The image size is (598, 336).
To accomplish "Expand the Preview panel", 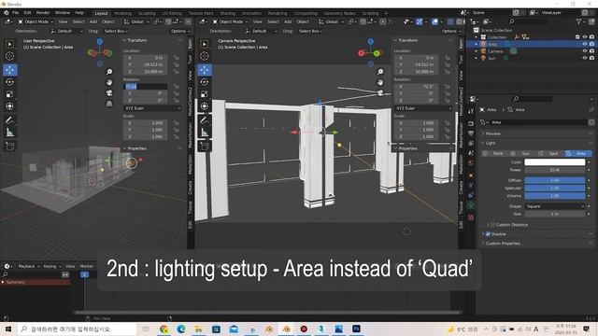I will [493, 133].
